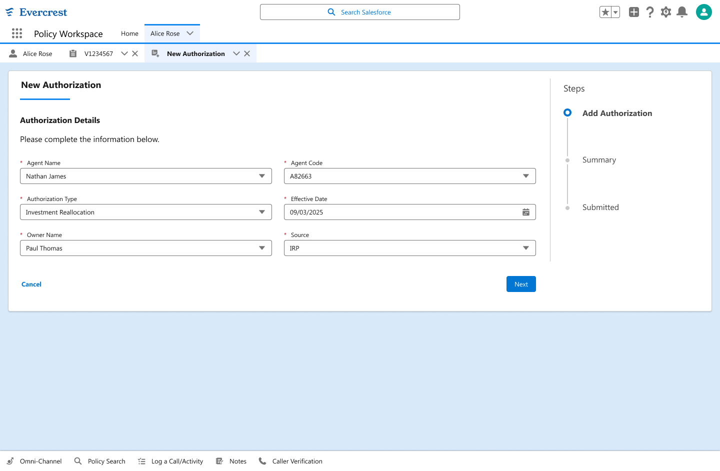720x471 pixels.
Task: Select the Summary step
Action: pyautogui.click(x=599, y=160)
